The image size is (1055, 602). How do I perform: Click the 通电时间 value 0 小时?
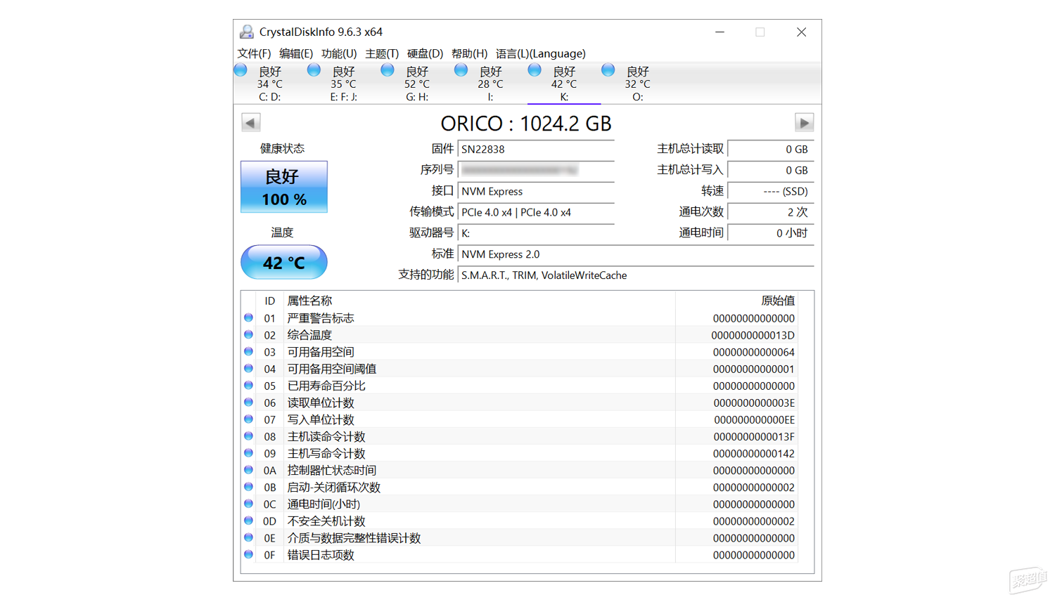[x=771, y=233]
